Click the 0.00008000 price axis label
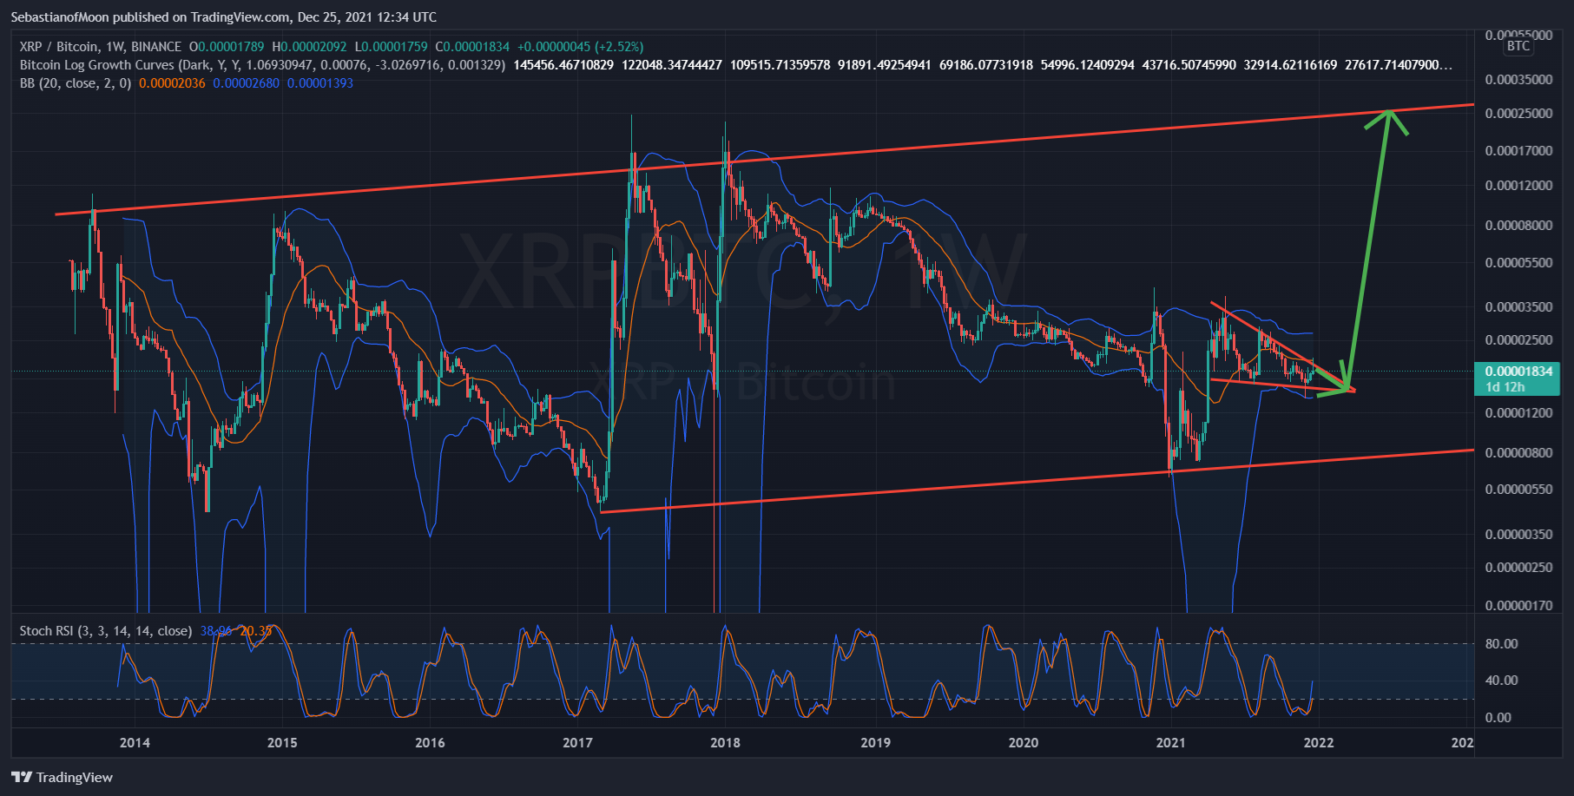The height and width of the screenshot is (796, 1574). (1518, 226)
